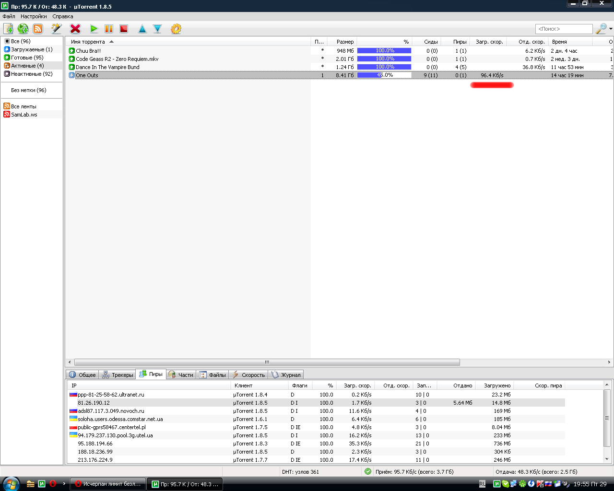Open the search provider dropdown arrow
This screenshot has width=614, height=491.
611,29
